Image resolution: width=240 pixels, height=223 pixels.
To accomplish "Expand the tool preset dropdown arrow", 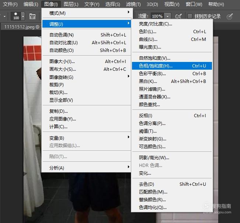I will click(4, 16).
